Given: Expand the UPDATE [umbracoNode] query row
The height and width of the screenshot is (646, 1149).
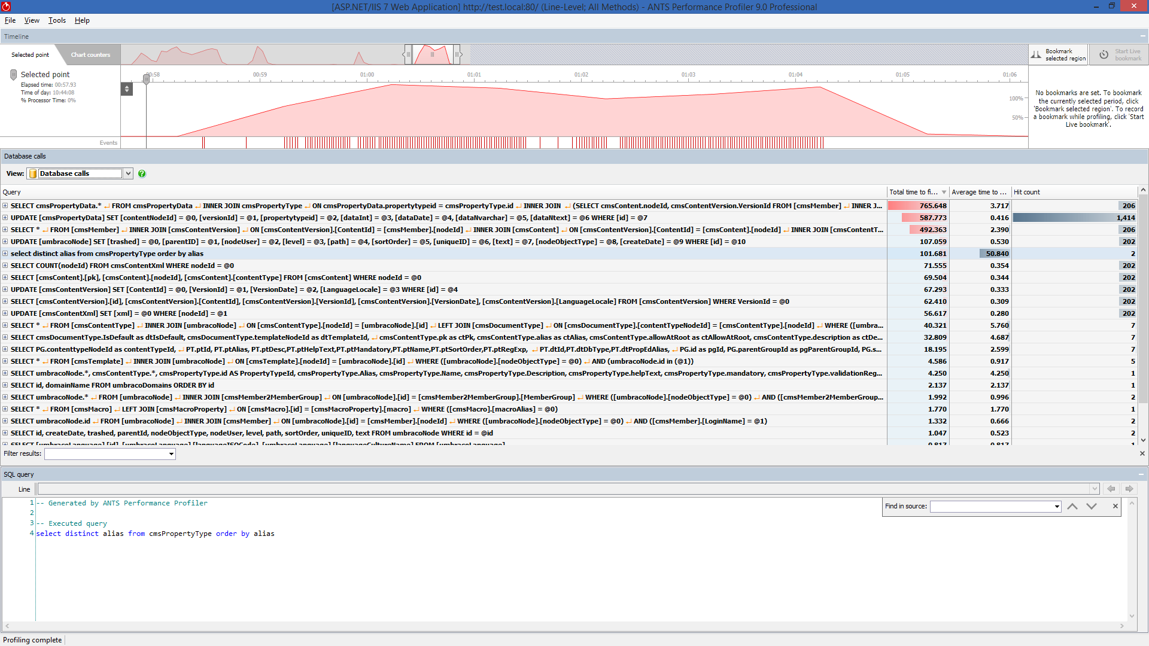Looking at the screenshot, I should tap(5, 242).
